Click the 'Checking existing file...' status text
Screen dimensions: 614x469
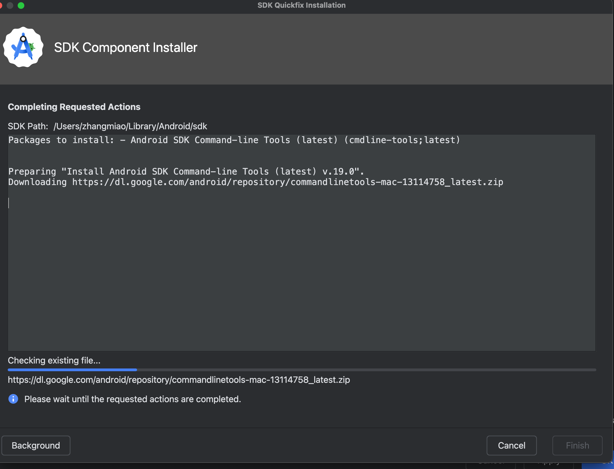(54, 360)
